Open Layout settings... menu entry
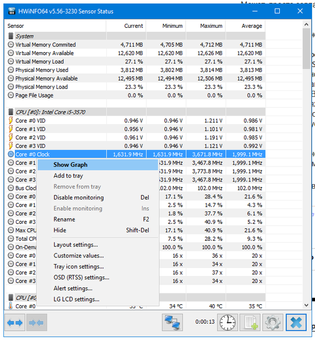The height and width of the screenshot is (340, 315). 98,245
